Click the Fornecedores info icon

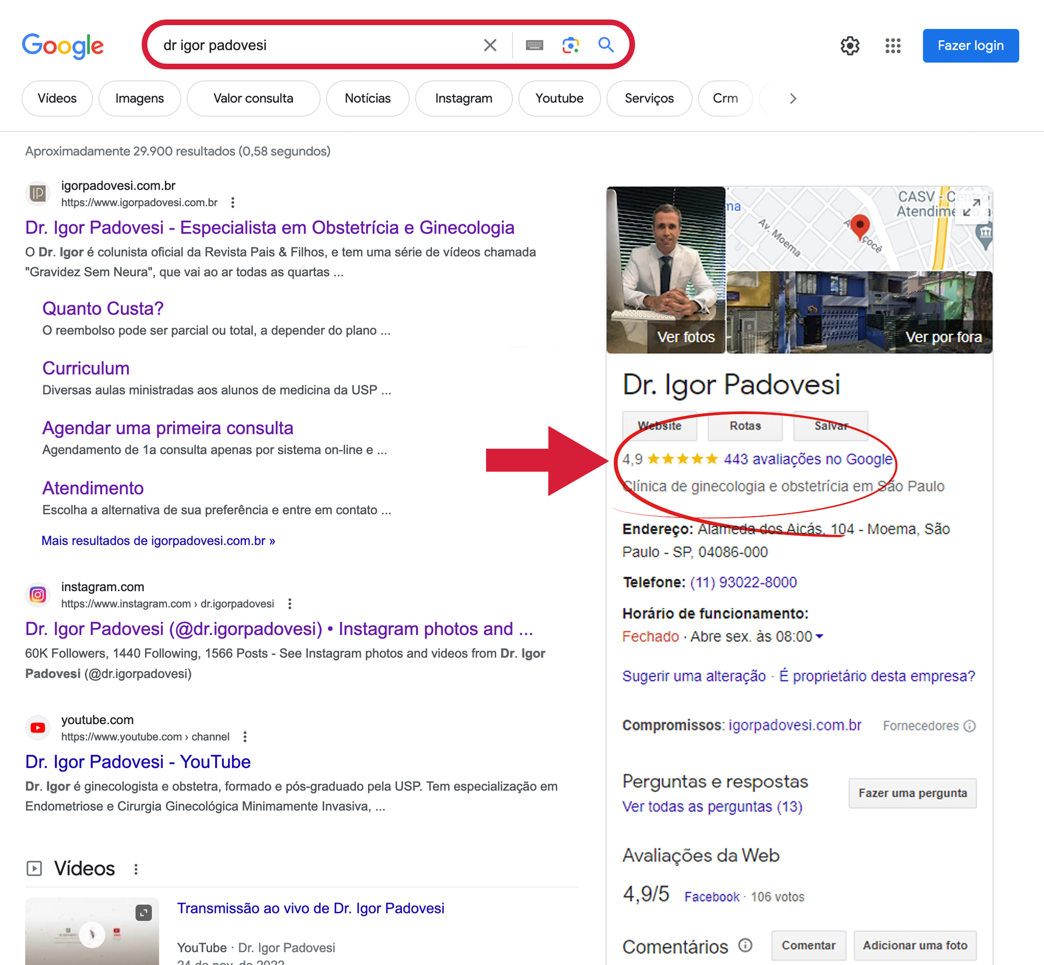pyautogui.click(x=969, y=726)
